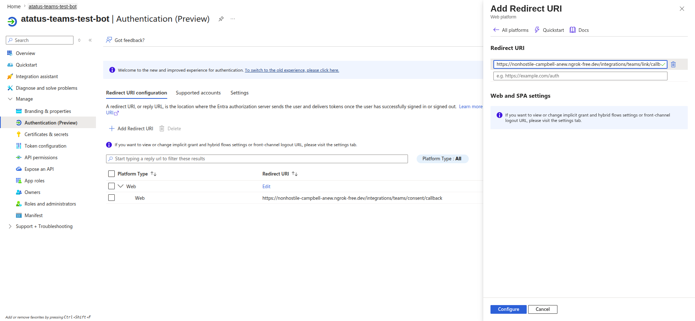695x321 pixels.
Task: Sort by Platform Type column arrows
Action: pos(153,174)
